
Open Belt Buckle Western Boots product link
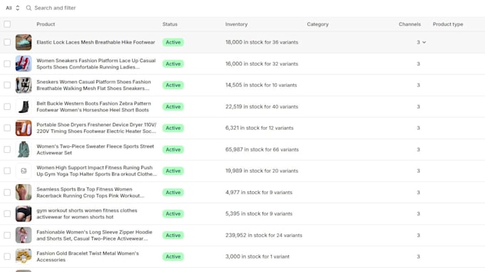point(93,107)
